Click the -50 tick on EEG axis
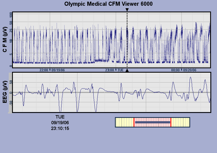This screenshot has height=153, width=217. [x=11, y=103]
